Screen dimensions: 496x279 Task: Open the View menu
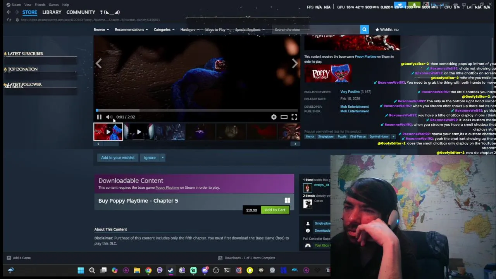pyautogui.click(x=28, y=5)
